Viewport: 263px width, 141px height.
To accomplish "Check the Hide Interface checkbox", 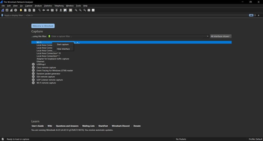I will coord(55,49).
